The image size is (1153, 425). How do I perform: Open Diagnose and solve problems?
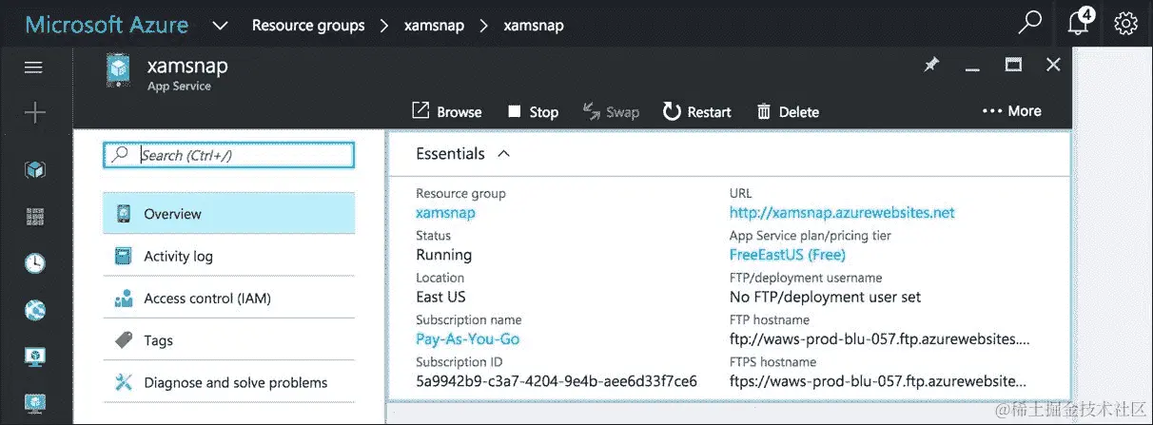228,382
